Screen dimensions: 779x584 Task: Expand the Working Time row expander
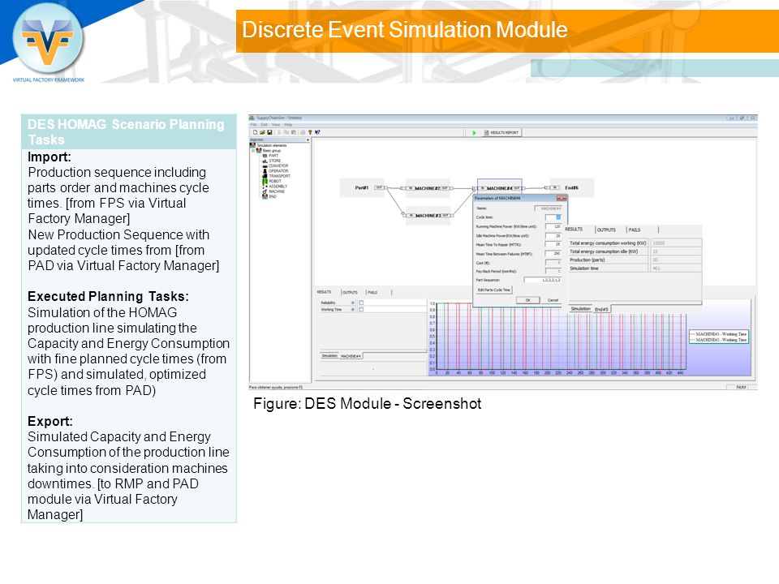pos(353,309)
